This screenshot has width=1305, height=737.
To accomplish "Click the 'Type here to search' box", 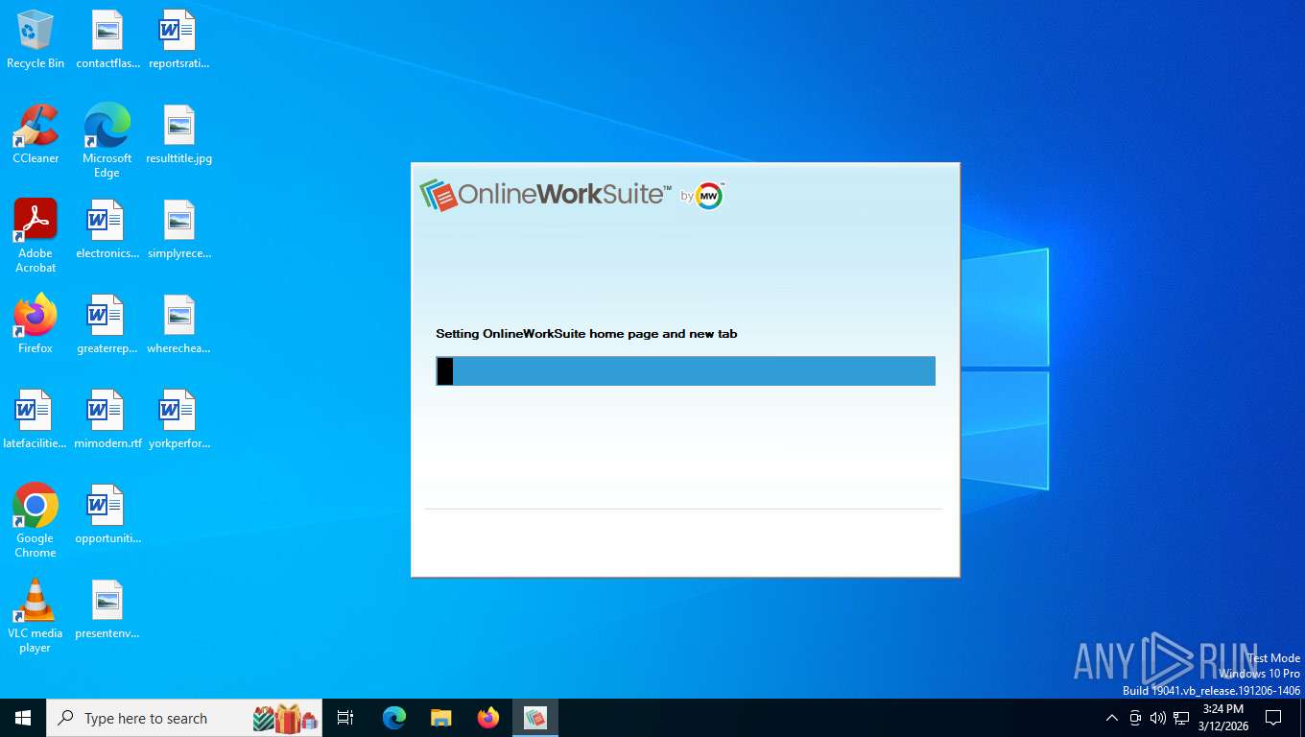I will 184,718.
